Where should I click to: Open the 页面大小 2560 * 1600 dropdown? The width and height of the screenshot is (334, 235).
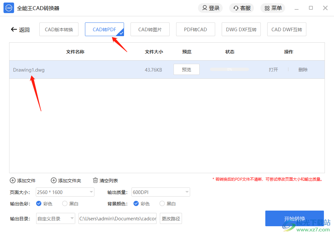click(x=65, y=192)
